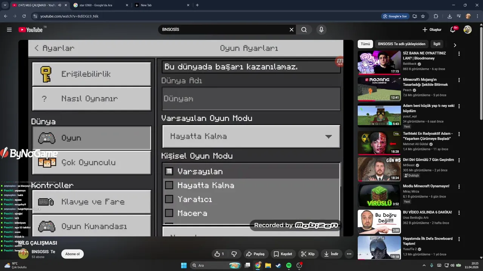Viewport: 483px width, 271px height.
Task: Show next filter chips with the arrow
Action: [x=455, y=45]
